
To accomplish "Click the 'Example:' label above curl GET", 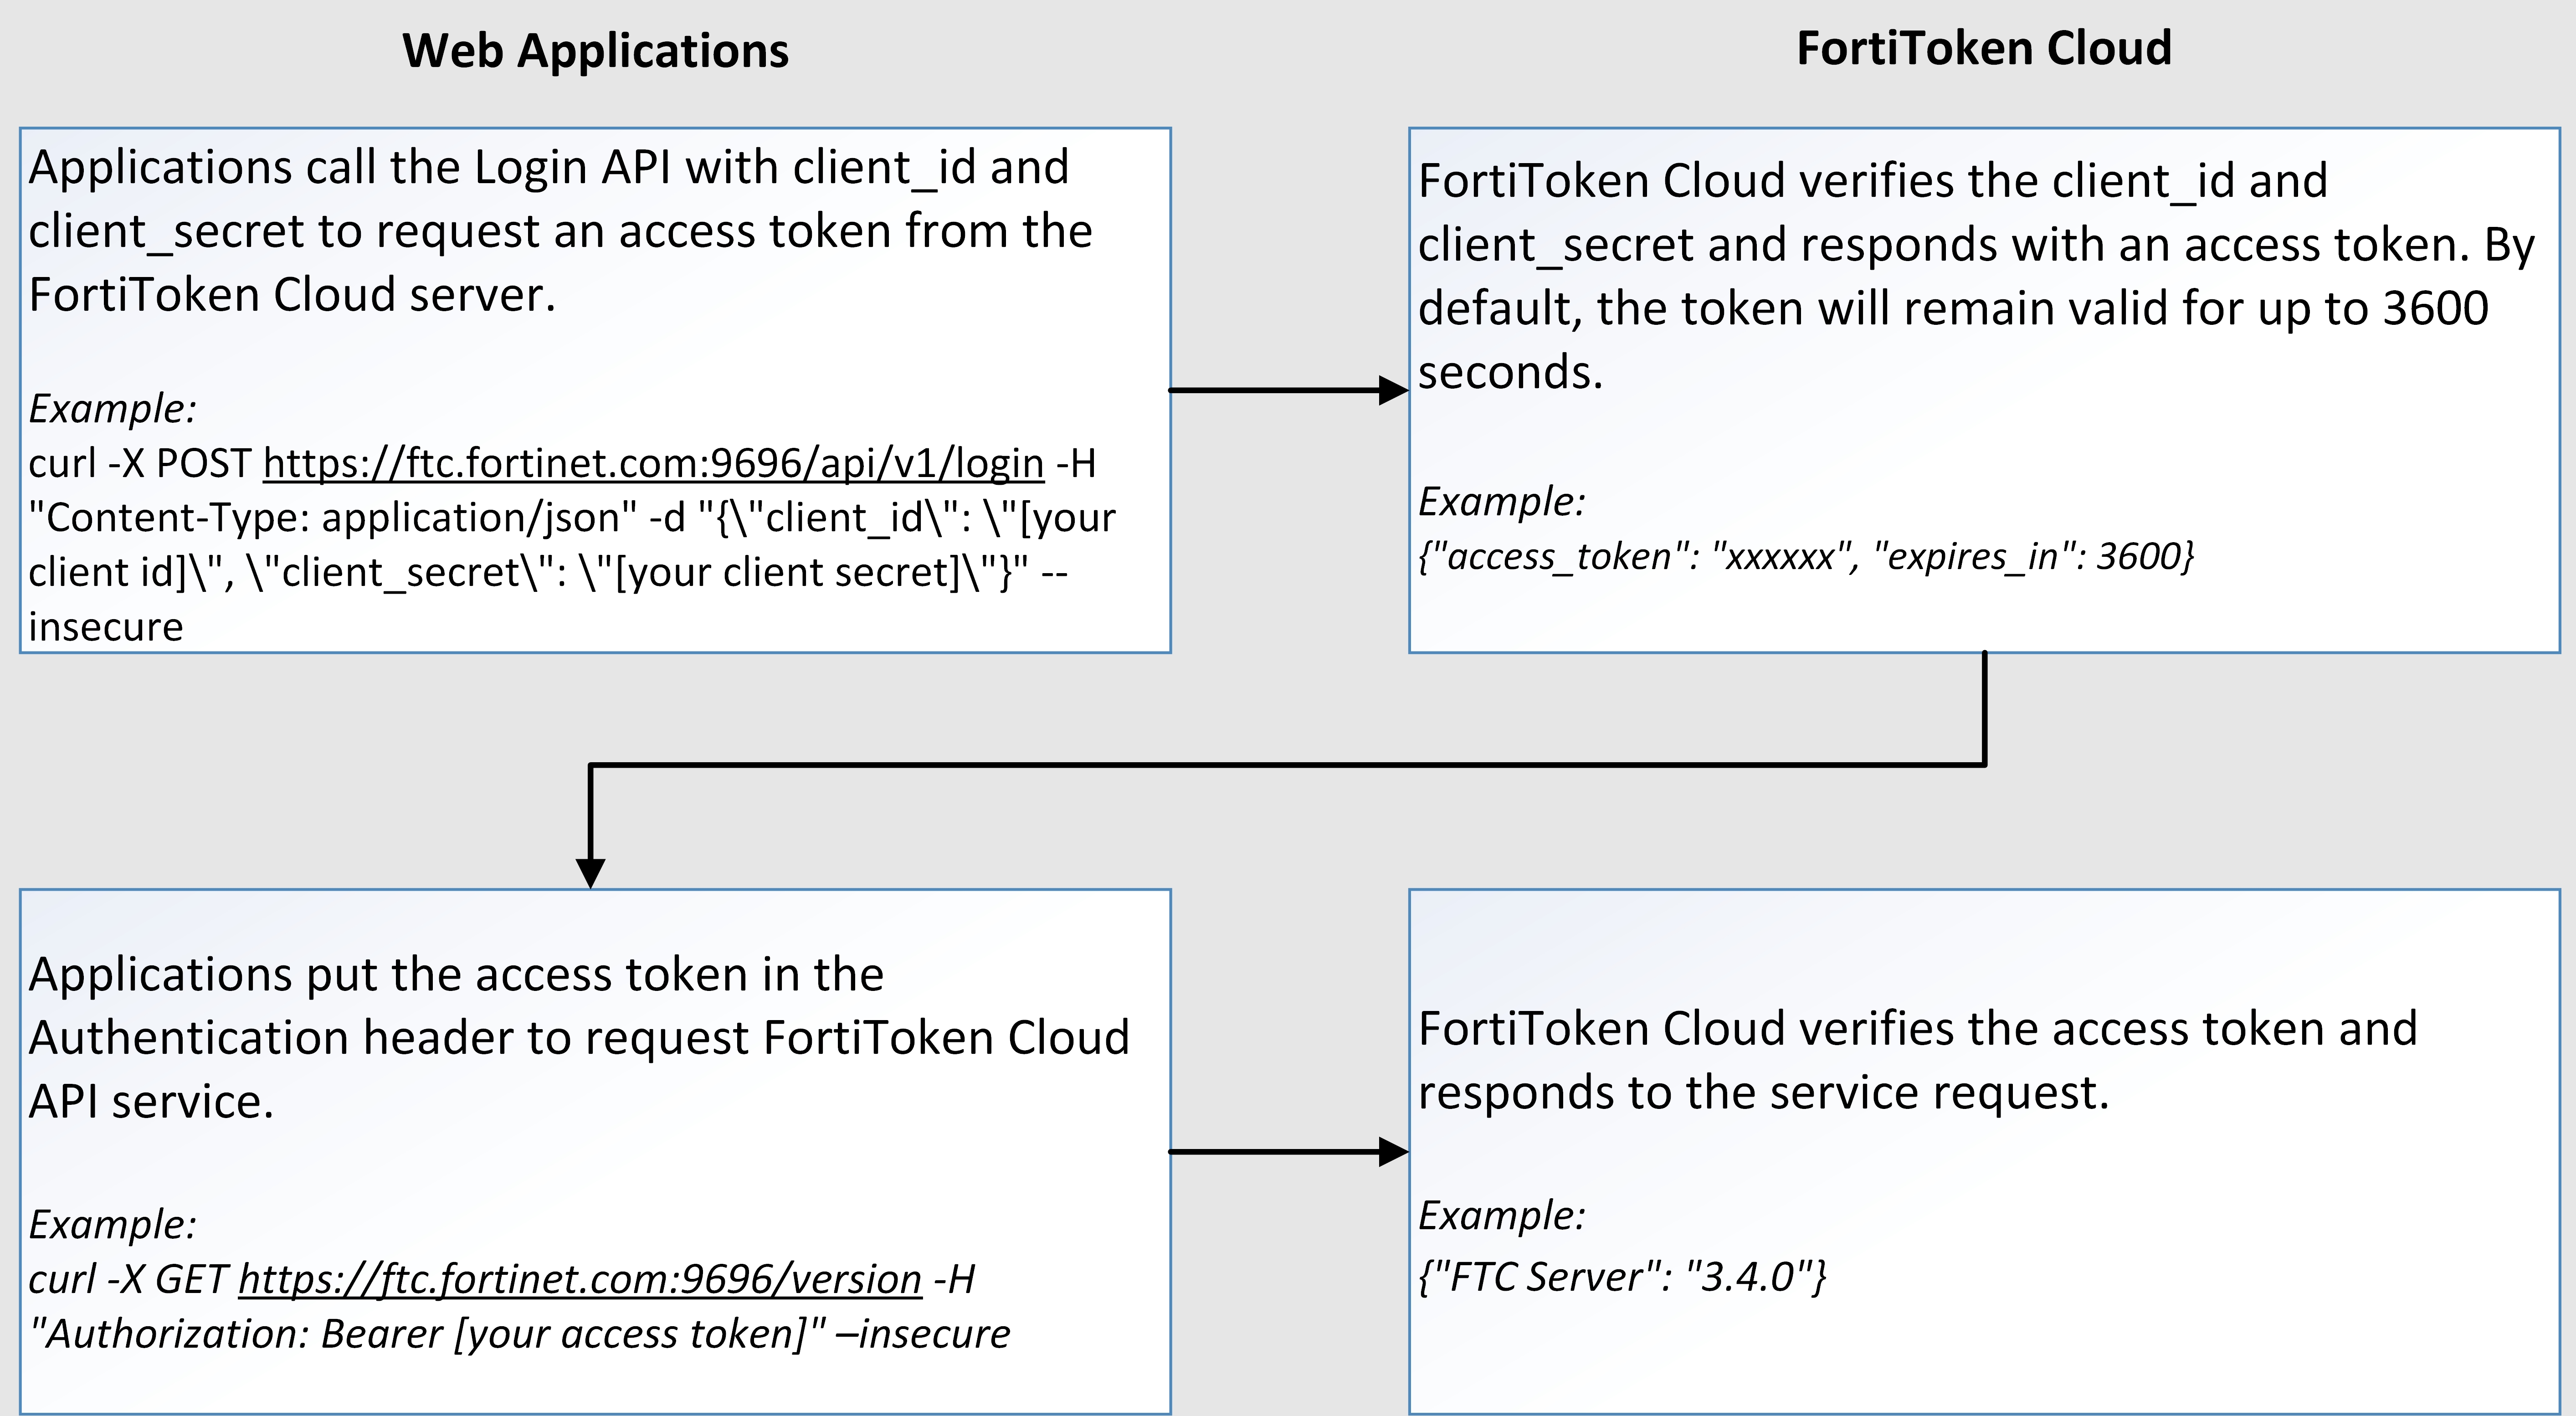I will tap(112, 1224).
